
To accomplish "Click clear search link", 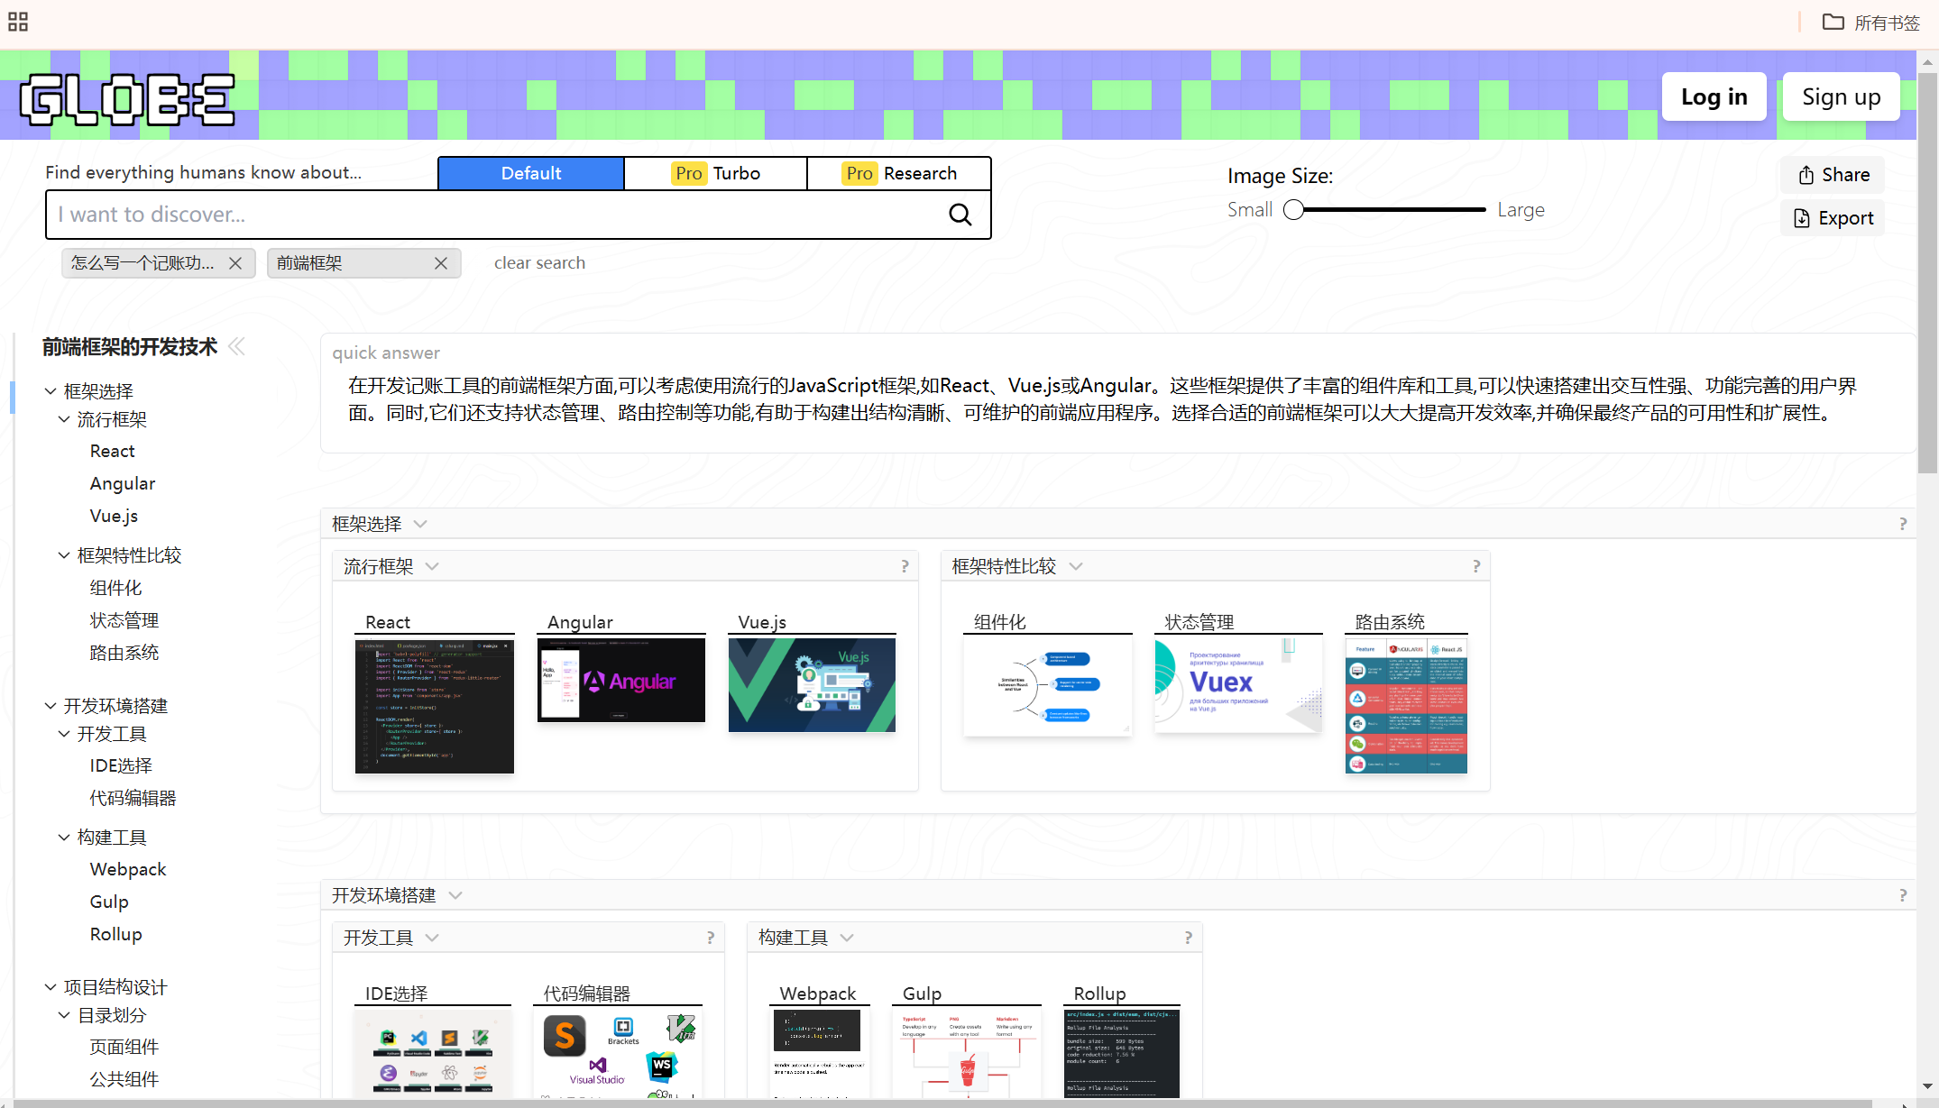I will click(x=539, y=263).
